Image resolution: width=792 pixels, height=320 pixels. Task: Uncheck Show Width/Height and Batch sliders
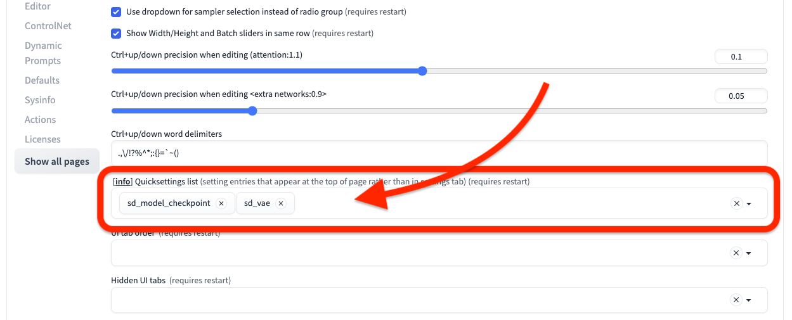(116, 34)
